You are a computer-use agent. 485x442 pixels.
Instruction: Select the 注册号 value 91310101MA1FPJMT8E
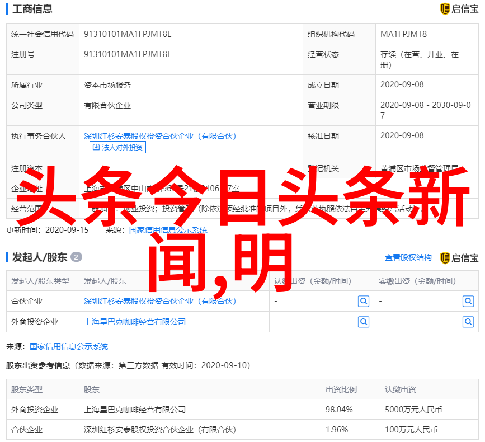point(128,54)
